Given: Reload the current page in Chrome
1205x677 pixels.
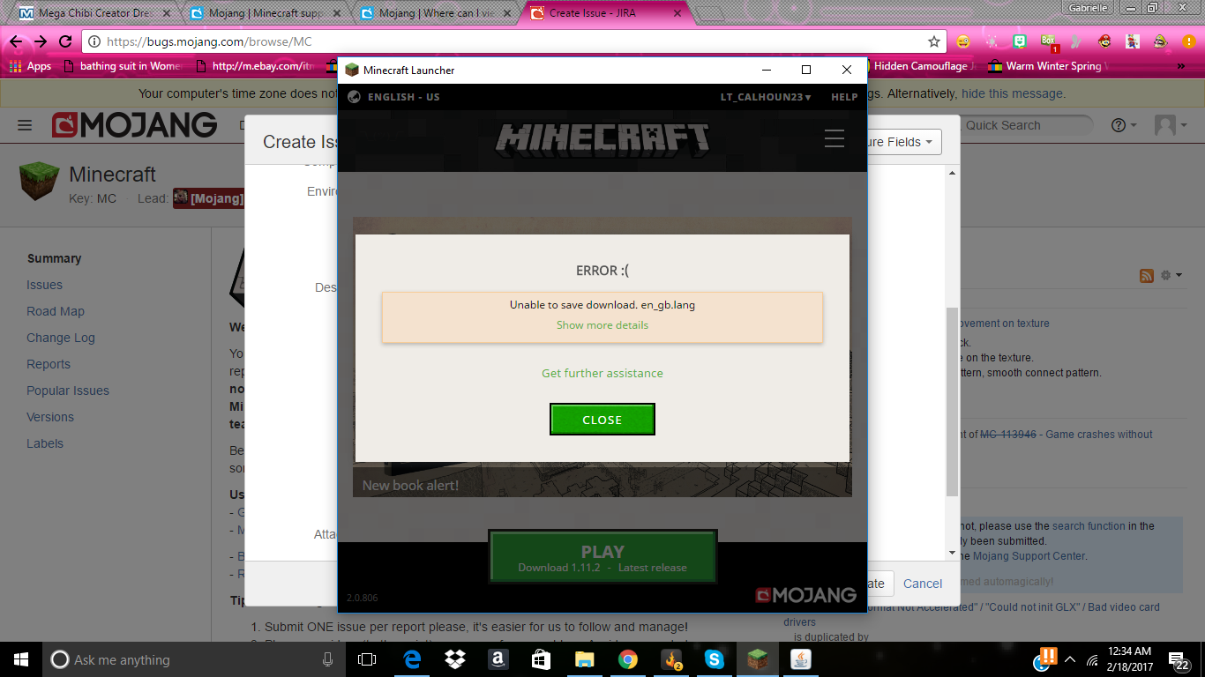Looking at the screenshot, I should pyautogui.click(x=65, y=41).
